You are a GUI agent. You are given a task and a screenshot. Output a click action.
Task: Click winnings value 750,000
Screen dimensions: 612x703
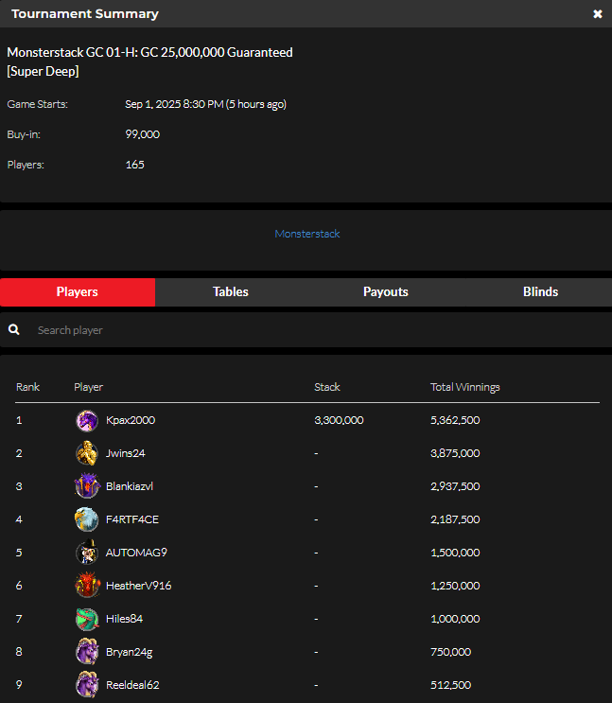point(450,652)
